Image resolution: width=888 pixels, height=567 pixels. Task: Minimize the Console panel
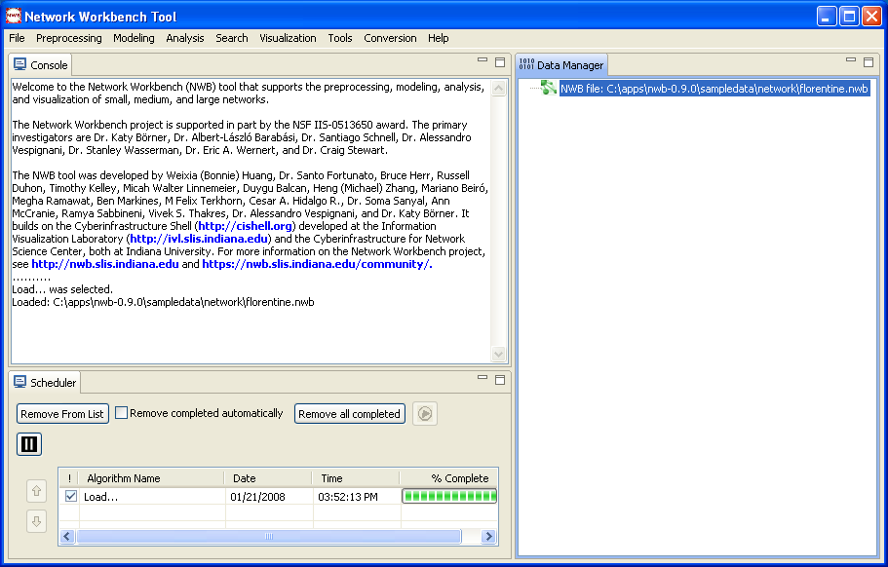pyautogui.click(x=482, y=60)
